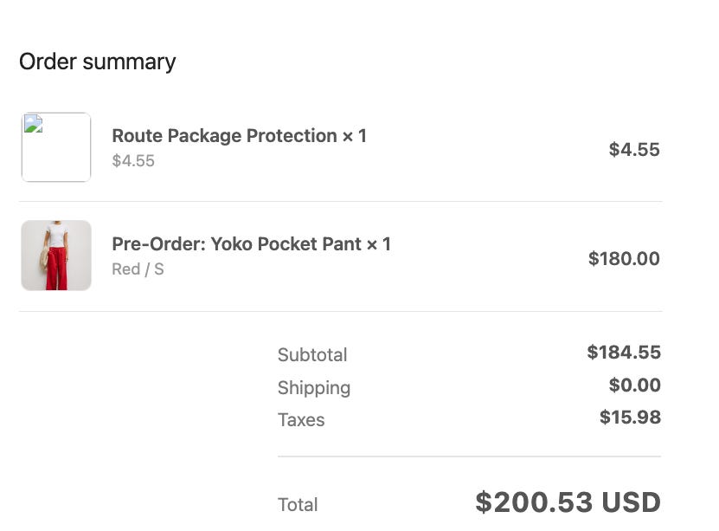Click the bold $4.55 line price
719x531 pixels.
tap(634, 150)
